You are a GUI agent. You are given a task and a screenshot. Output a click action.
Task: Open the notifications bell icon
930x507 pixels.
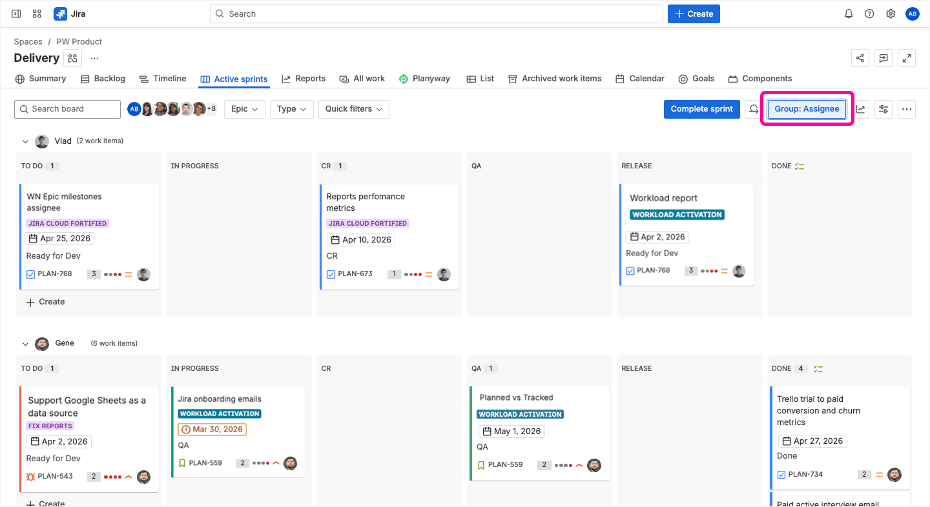(849, 14)
